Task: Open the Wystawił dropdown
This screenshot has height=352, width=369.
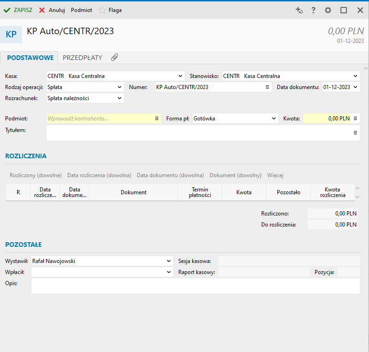Action: click(x=169, y=261)
